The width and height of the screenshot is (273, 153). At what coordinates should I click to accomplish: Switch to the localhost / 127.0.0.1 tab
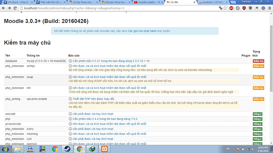coord(213,2)
